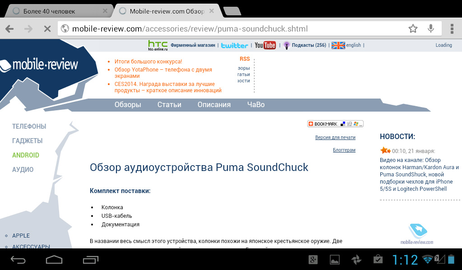Select ANDROID in left sidebar
462x270 pixels.
click(x=26, y=155)
